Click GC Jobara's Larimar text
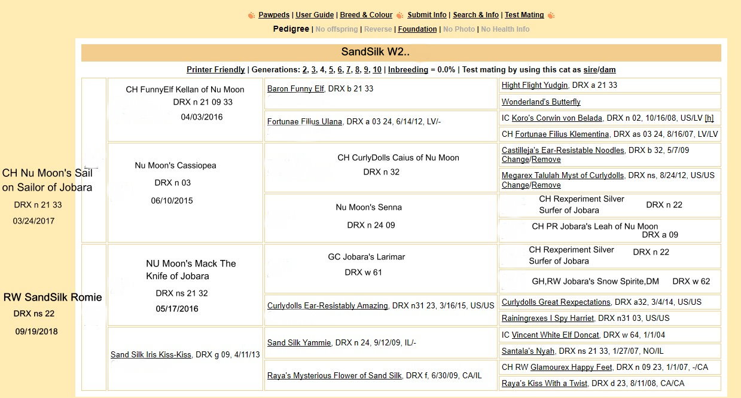The width and height of the screenshot is (741, 398). tap(367, 256)
